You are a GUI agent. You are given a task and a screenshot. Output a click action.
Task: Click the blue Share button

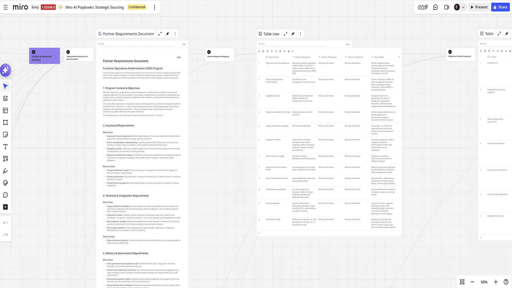pyautogui.click(x=500, y=7)
